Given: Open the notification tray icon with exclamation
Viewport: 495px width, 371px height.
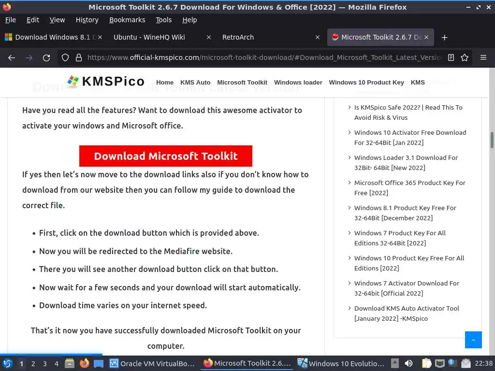Looking at the screenshot, I should pyautogui.click(x=452, y=363).
